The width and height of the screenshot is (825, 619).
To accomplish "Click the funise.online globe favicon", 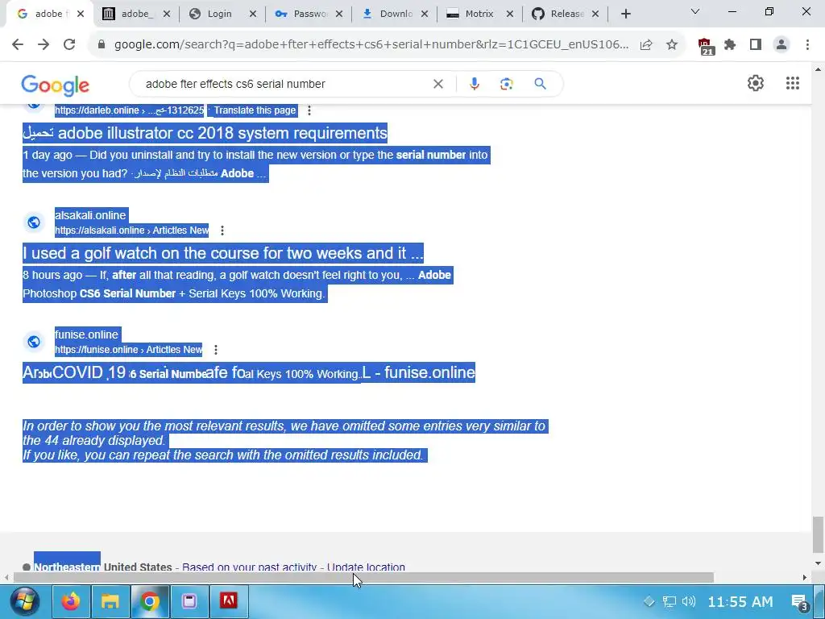I will (34, 342).
